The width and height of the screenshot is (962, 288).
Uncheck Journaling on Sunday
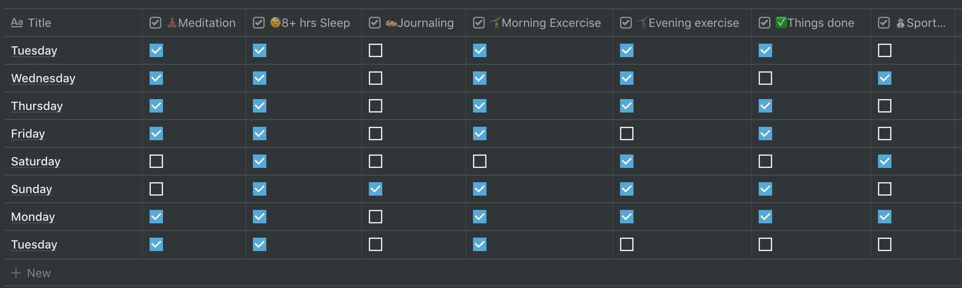click(376, 189)
